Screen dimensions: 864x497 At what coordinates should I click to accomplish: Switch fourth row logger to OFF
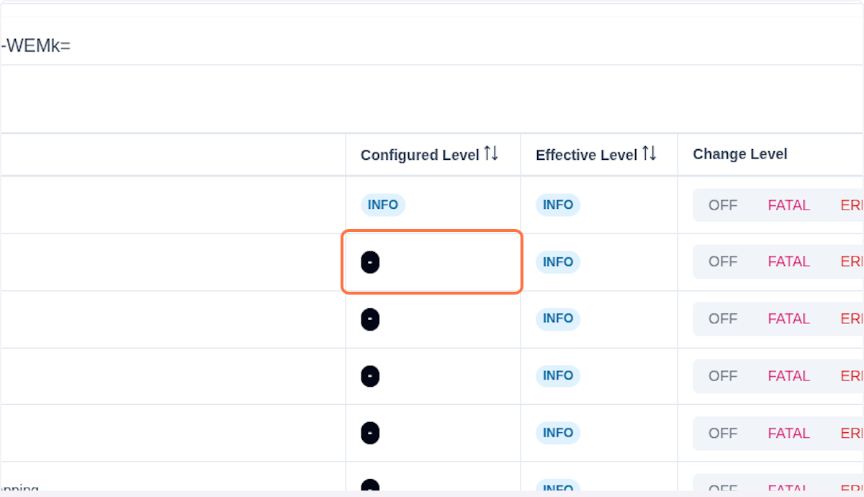coord(723,376)
